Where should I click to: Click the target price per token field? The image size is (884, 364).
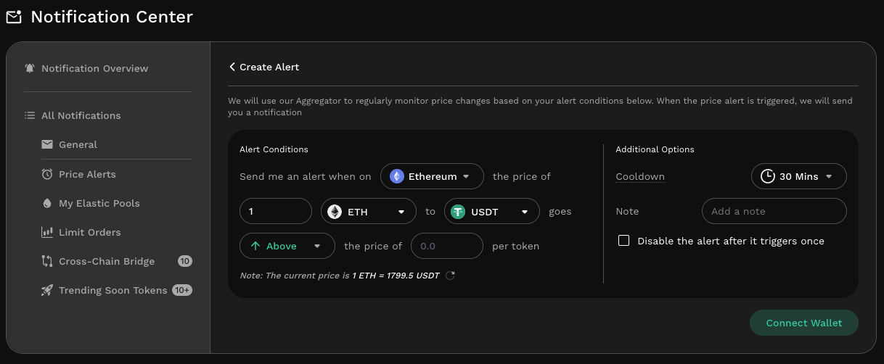(446, 246)
